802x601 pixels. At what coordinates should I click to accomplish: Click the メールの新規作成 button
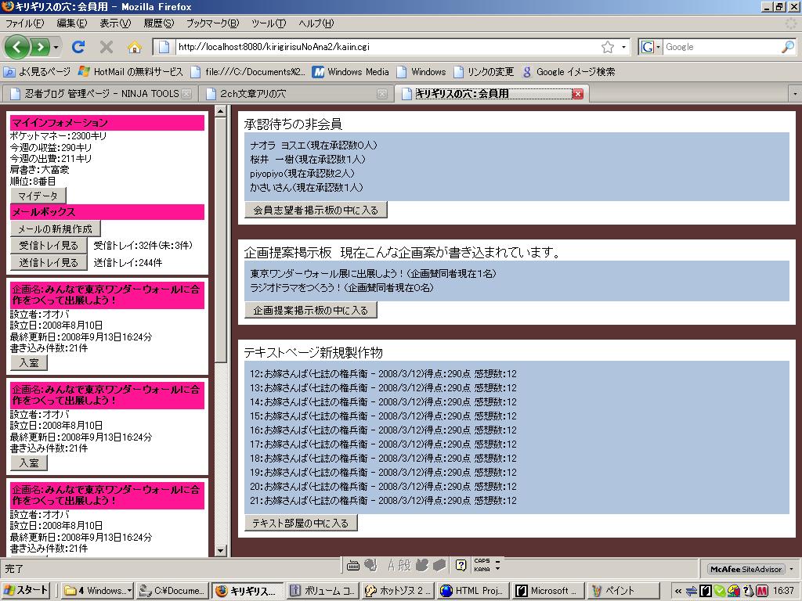click(x=56, y=229)
